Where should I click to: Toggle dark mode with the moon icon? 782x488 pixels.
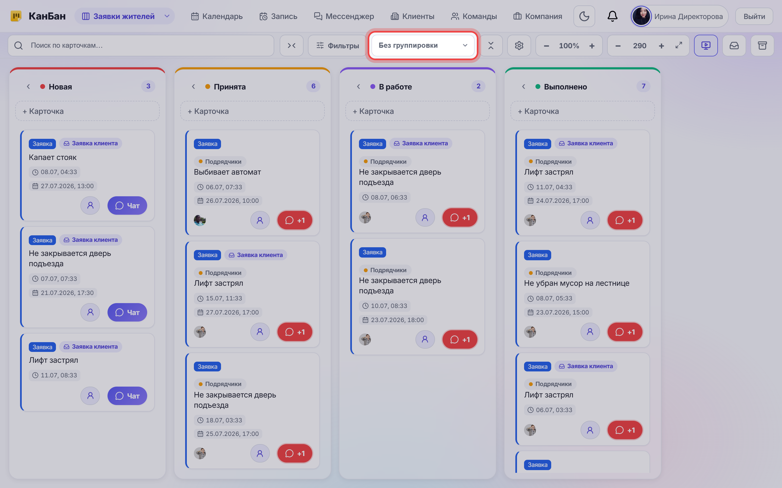(x=584, y=16)
